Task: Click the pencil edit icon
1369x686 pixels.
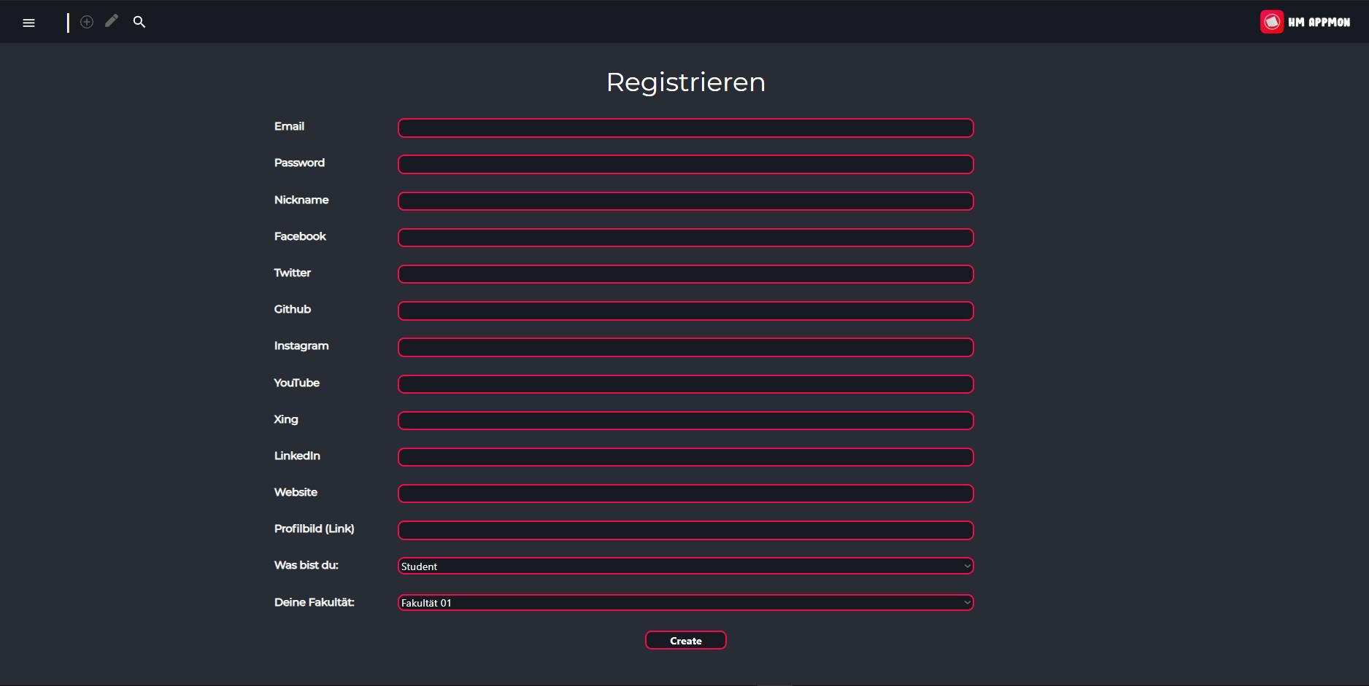Action: coord(112,21)
